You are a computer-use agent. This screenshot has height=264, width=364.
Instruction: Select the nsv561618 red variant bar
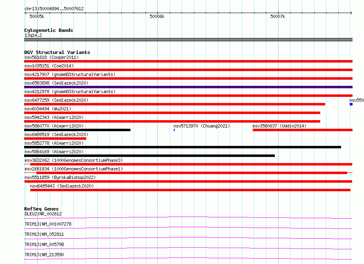click(x=188, y=61)
